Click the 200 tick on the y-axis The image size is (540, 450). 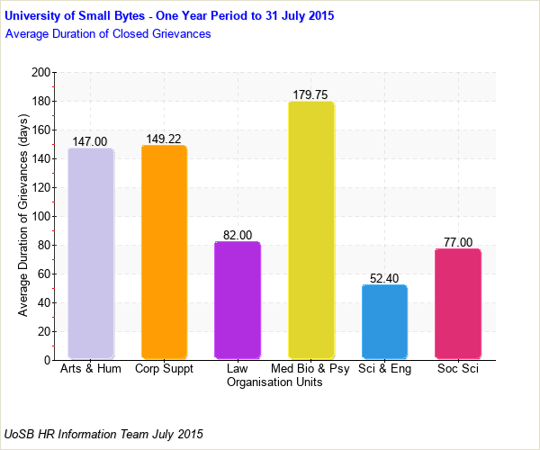coord(39,72)
